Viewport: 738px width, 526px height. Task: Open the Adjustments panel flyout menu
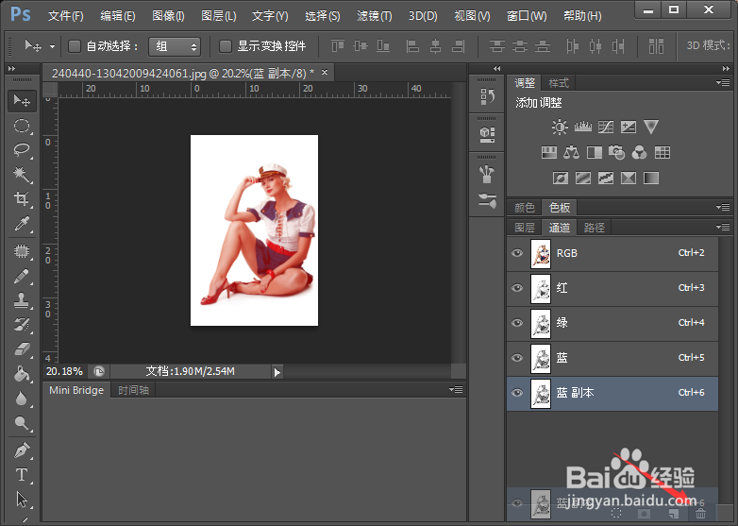pos(723,82)
